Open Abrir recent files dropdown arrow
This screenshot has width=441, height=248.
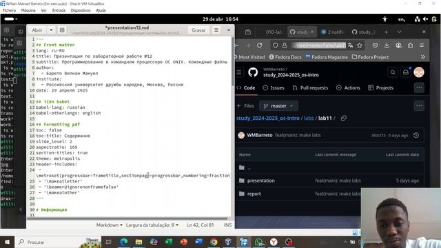tap(51, 30)
